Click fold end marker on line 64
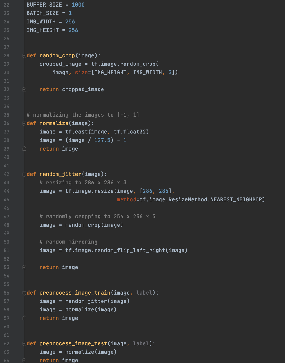 coord(24,360)
